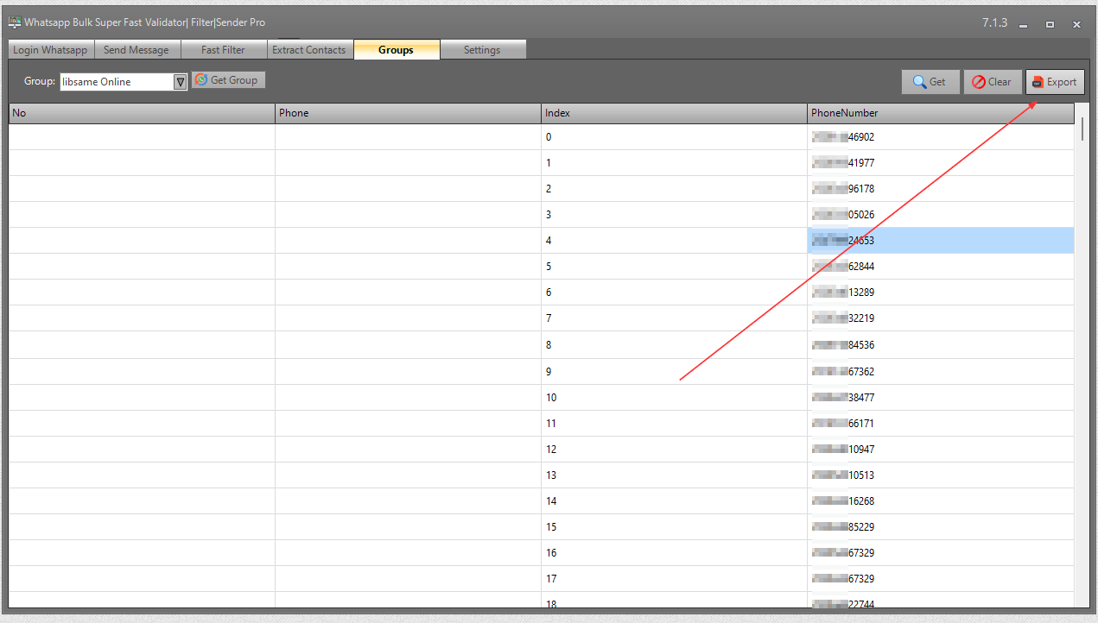Click the Index cell showing 12
1098x623 pixels.
click(x=674, y=450)
